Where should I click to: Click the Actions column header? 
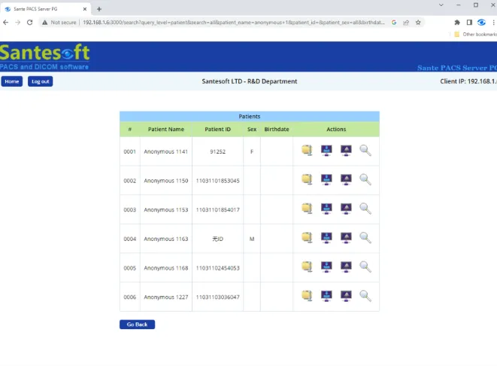pyautogui.click(x=336, y=130)
